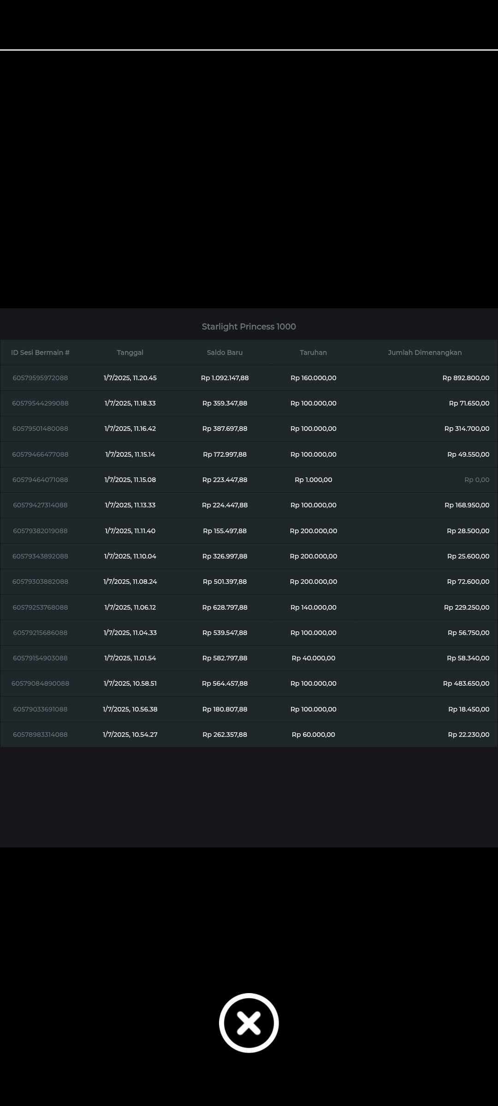This screenshot has width=498, height=1106.
Task: Click bet amount Rp 40.000,00
Action: coord(314,658)
